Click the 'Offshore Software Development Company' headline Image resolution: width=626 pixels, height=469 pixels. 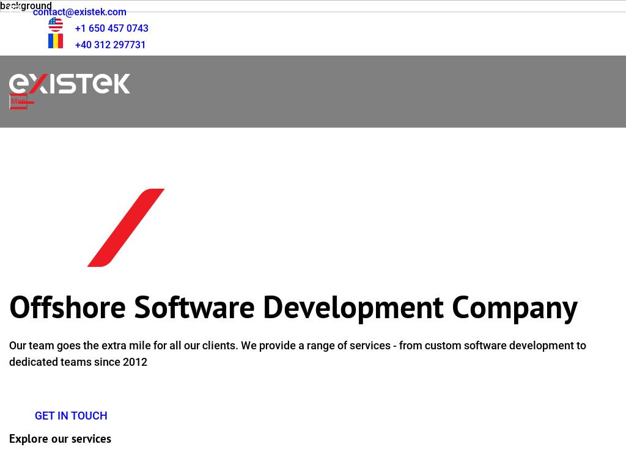[x=293, y=307]
